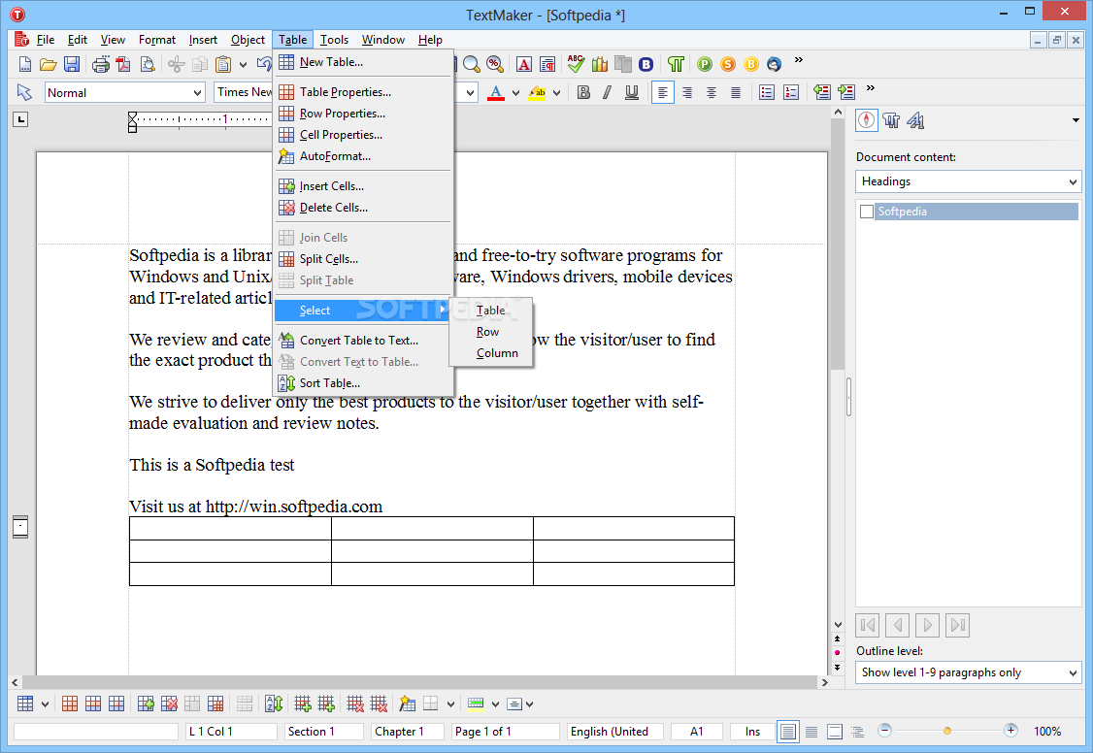Go to previous heading navigation button
Screen dimensions: 1093x753
coord(898,625)
